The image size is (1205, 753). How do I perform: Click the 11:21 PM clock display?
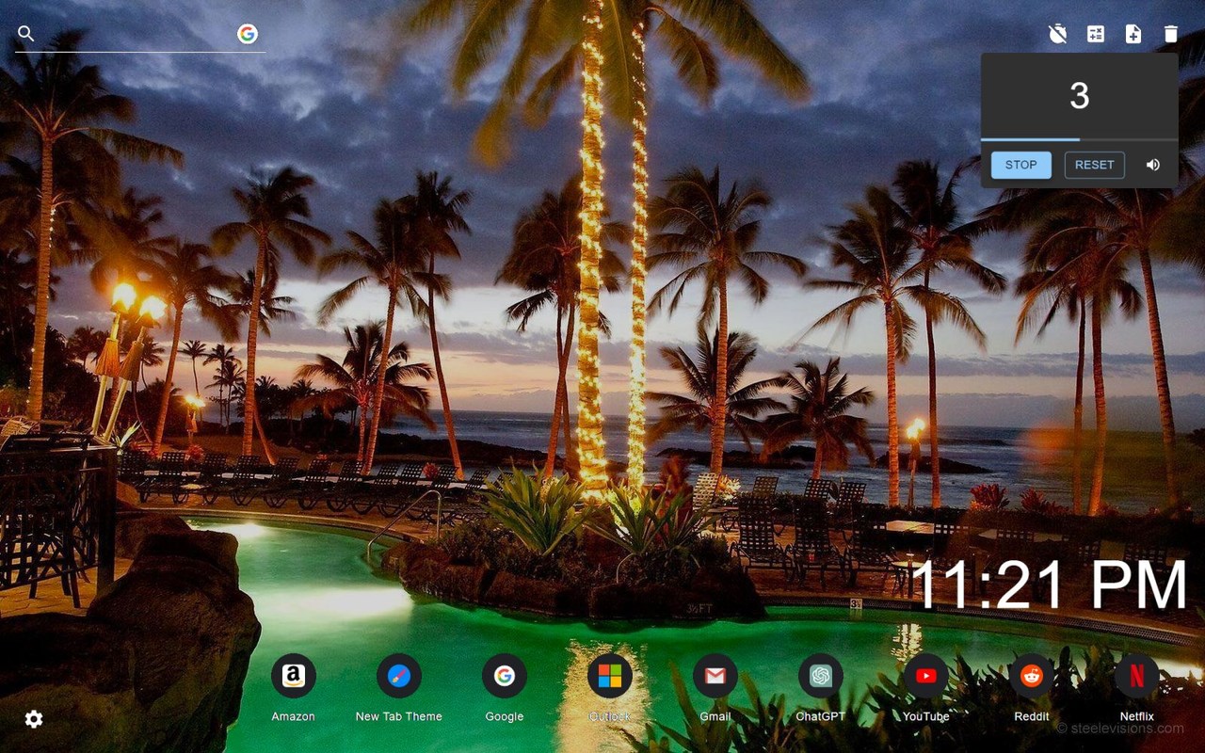1050,585
